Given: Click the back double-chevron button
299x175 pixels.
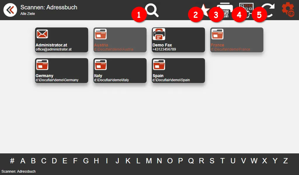Looking at the screenshot, I should [10, 10].
